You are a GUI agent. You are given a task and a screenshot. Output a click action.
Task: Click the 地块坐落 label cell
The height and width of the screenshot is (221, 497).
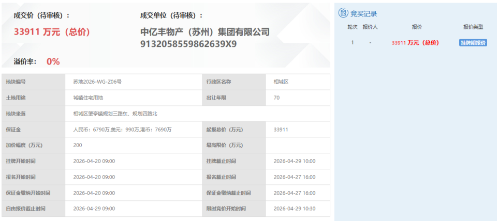coord(33,114)
